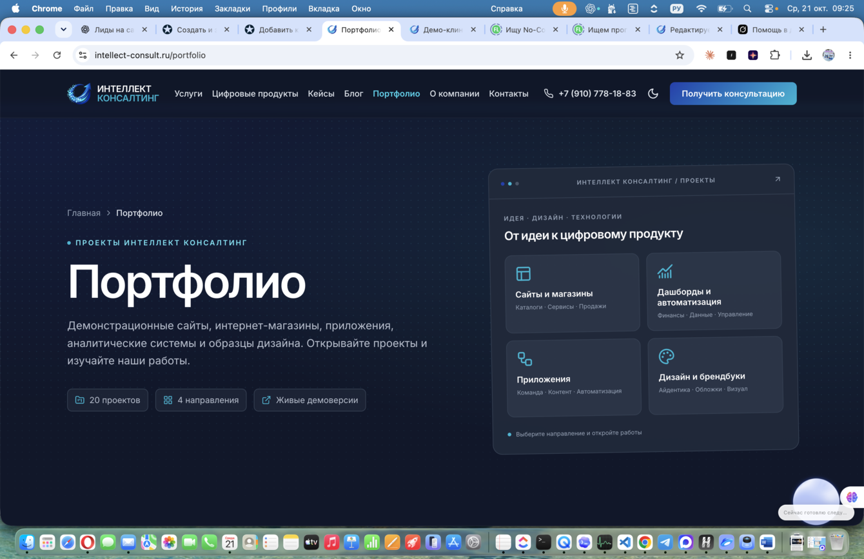Image resolution: width=864 pixels, height=559 pixels.
Task: Open the Услуги navigation item
Action: 188,93
